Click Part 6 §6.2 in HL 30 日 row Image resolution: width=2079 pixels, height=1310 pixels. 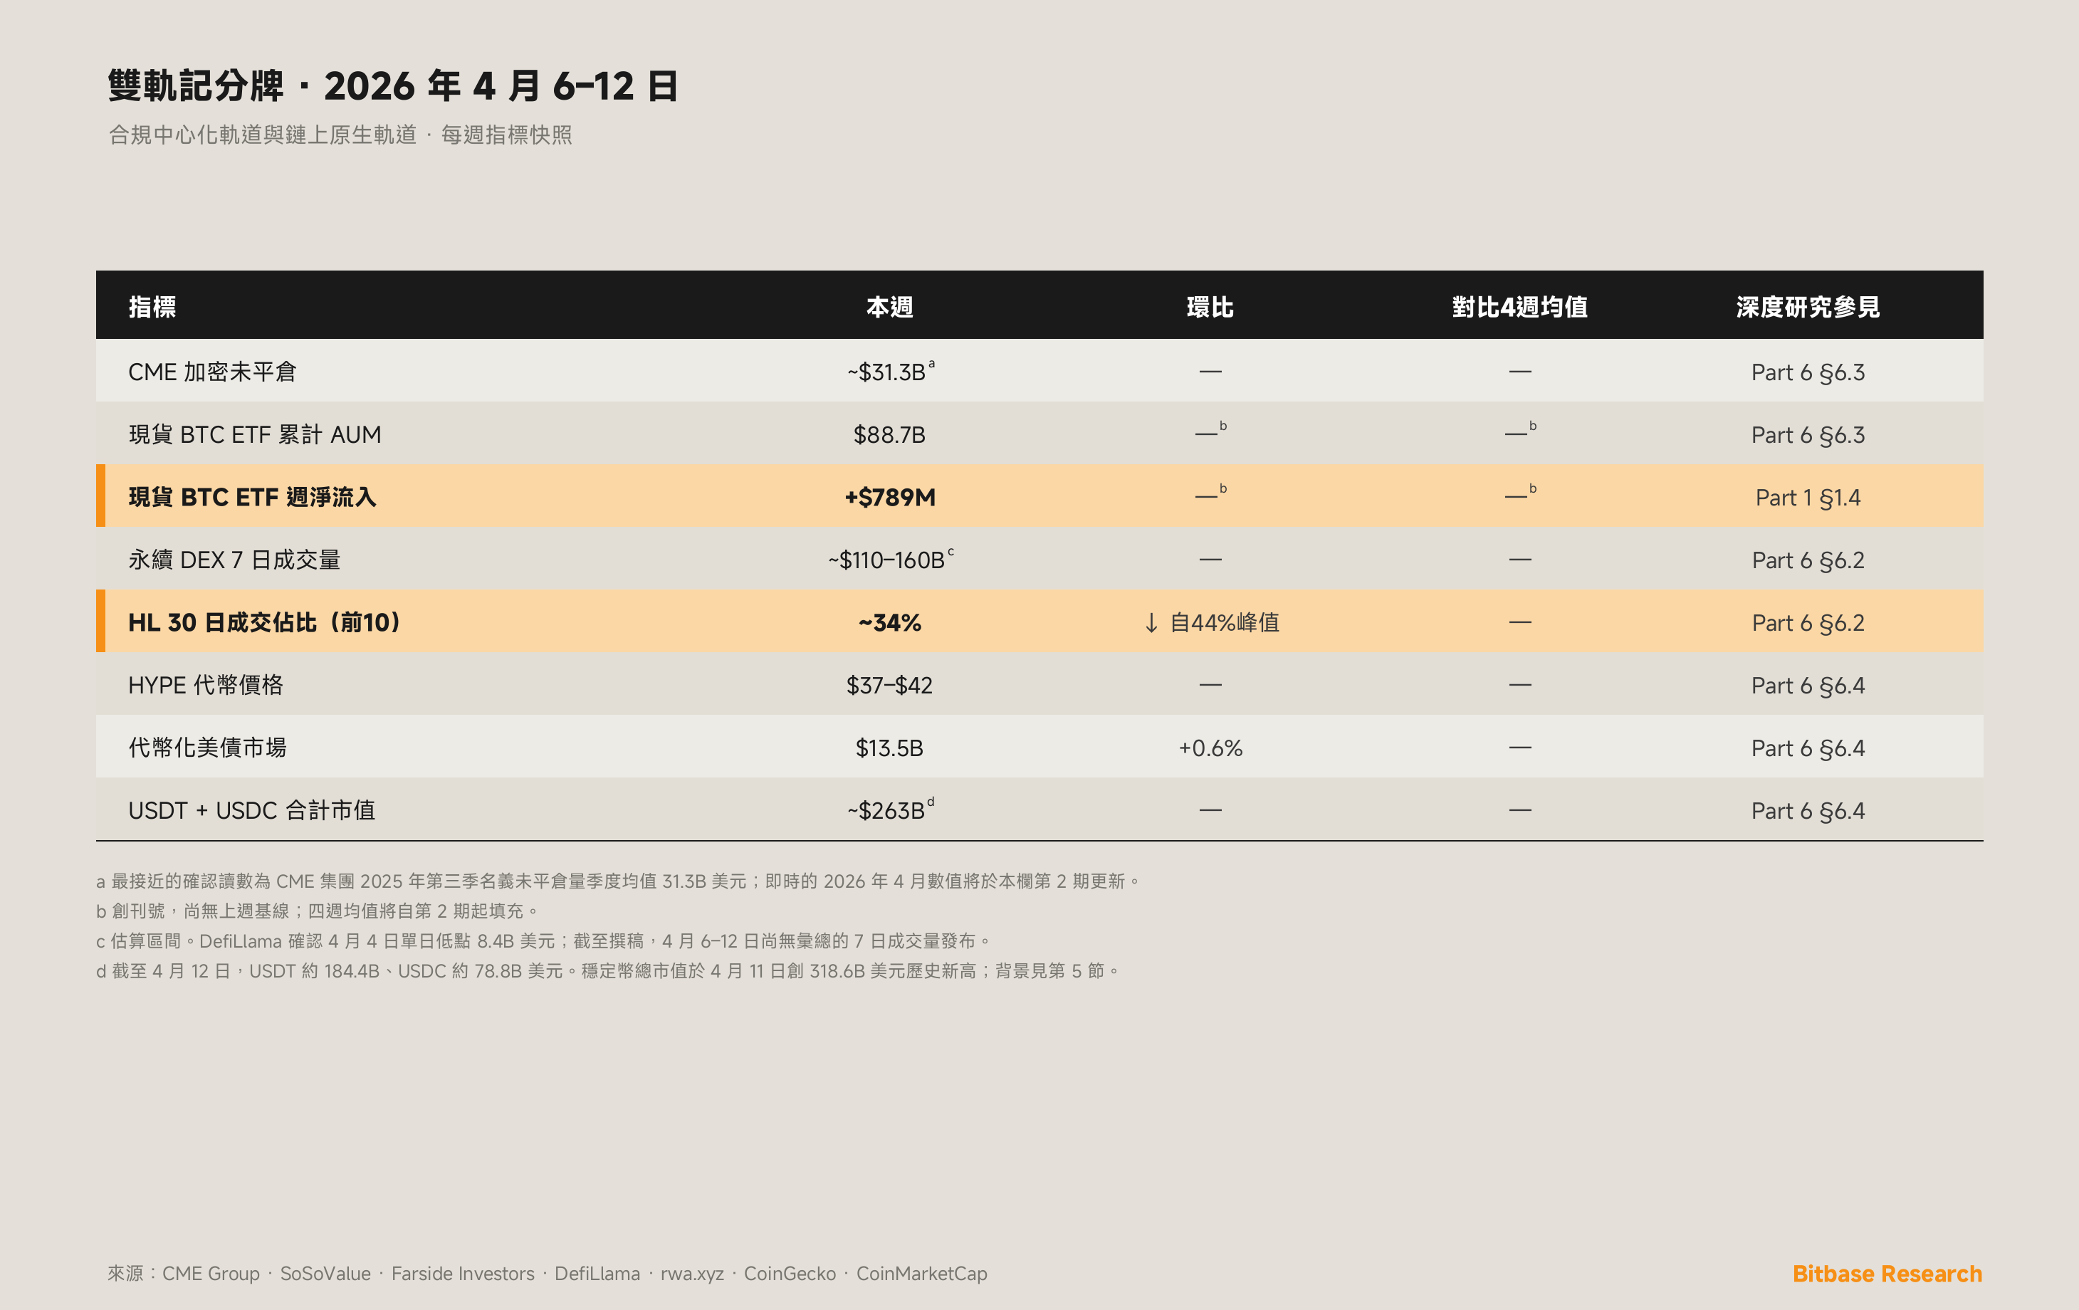click(1808, 623)
